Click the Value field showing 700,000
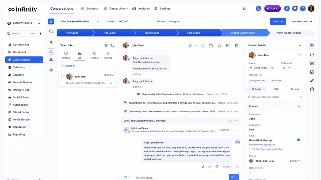The width and height of the screenshot is (321, 180). (128, 22)
